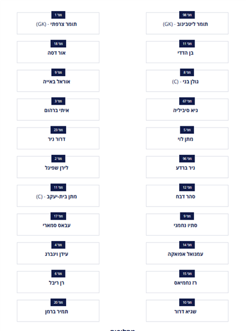Select goalkeeper תומר ליטבינוב card

pyautogui.click(x=187, y=23)
